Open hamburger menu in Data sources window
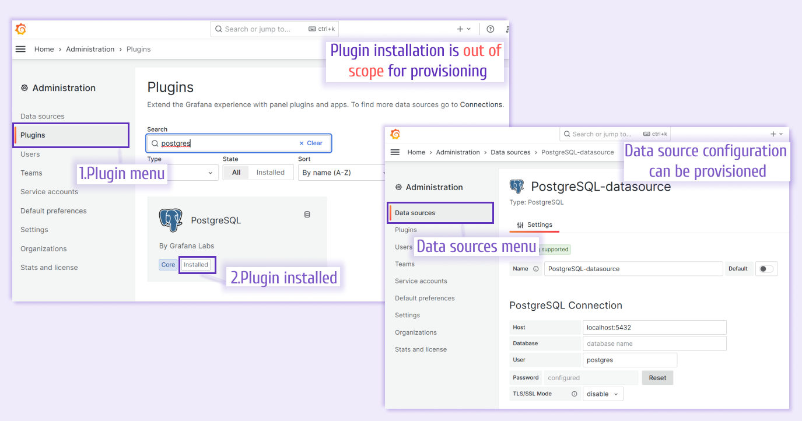 (395, 152)
